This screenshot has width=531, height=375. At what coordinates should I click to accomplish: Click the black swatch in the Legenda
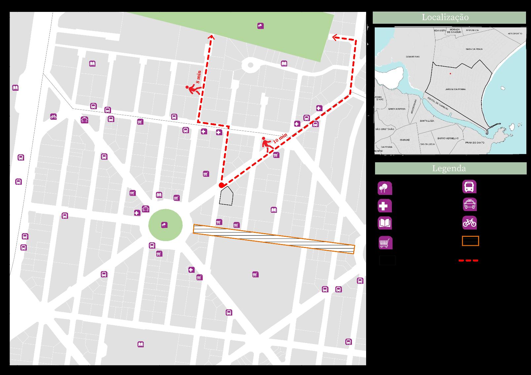(x=387, y=260)
